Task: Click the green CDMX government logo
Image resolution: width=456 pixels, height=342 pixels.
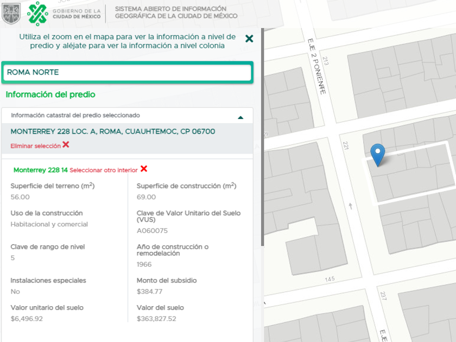Action: (x=37, y=14)
